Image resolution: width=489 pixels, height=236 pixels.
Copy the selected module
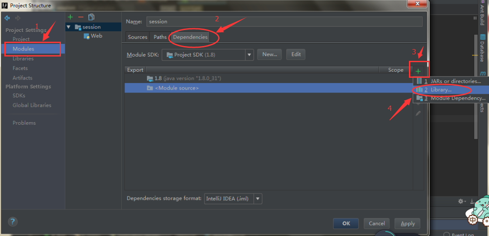click(91, 17)
